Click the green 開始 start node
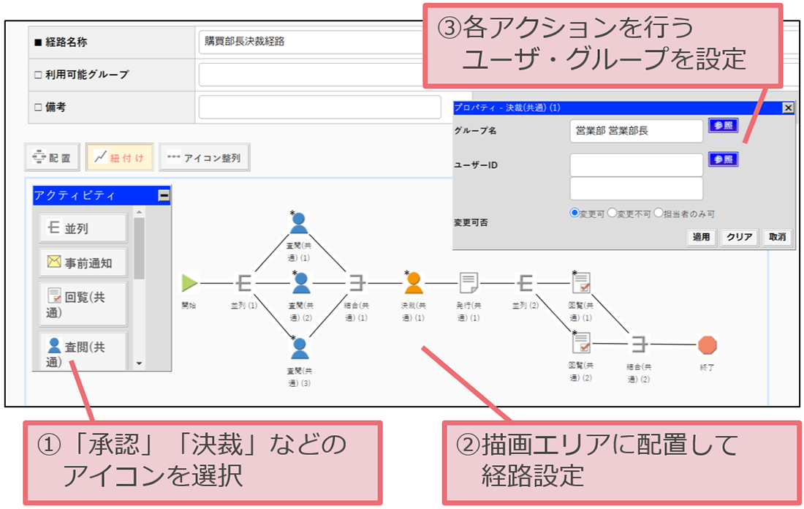 (190, 283)
